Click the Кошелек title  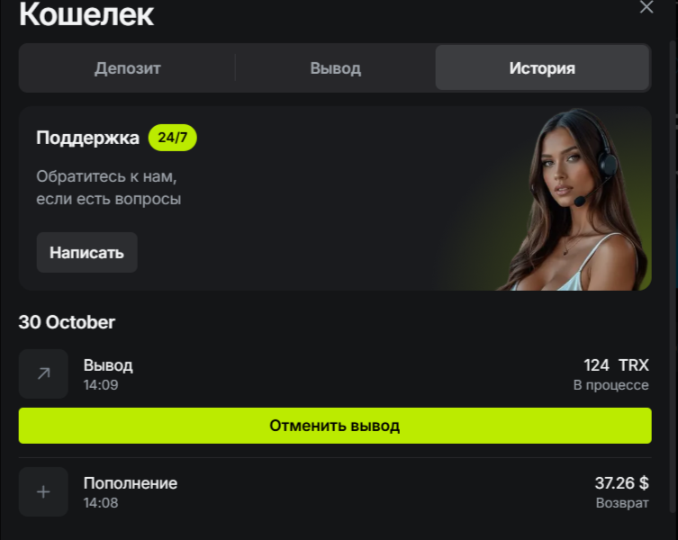(x=86, y=13)
